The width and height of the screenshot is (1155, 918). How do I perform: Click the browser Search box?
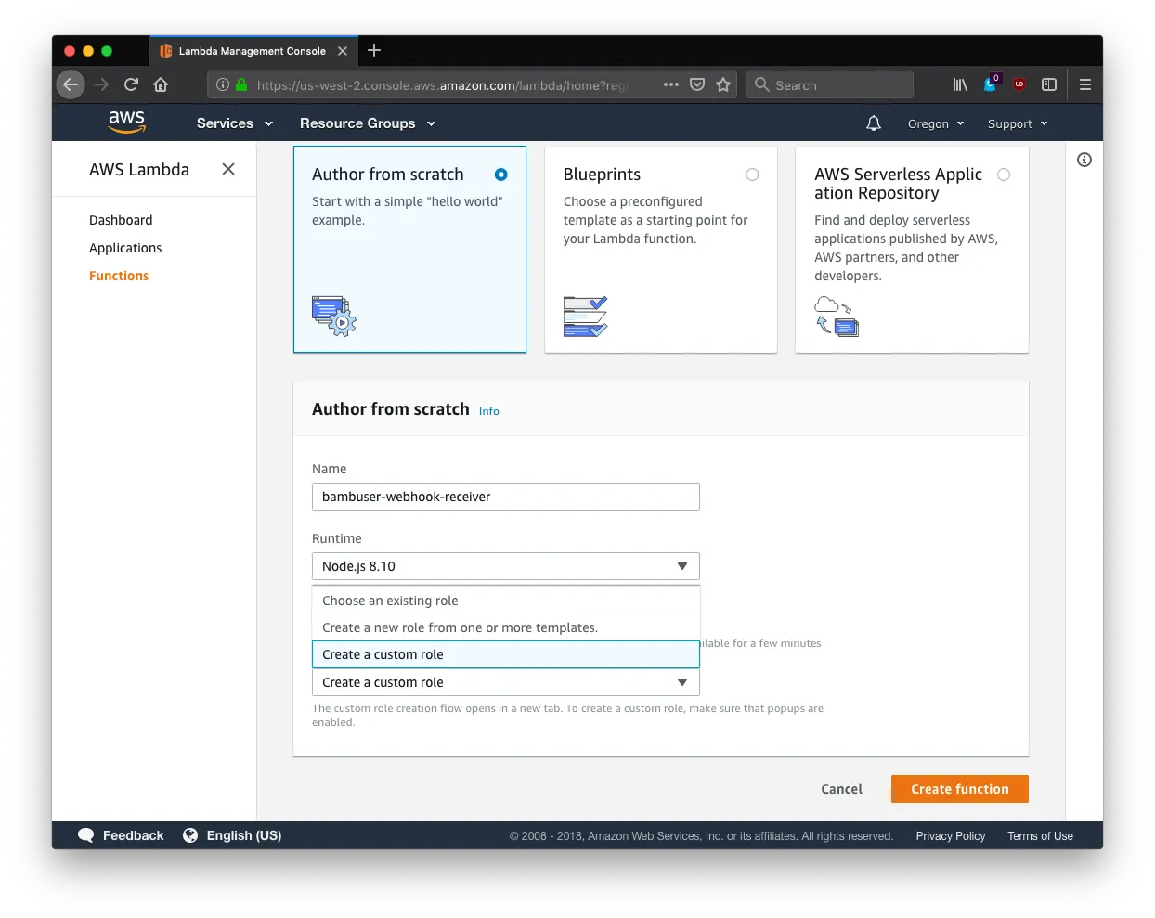[x=830, y=84]
